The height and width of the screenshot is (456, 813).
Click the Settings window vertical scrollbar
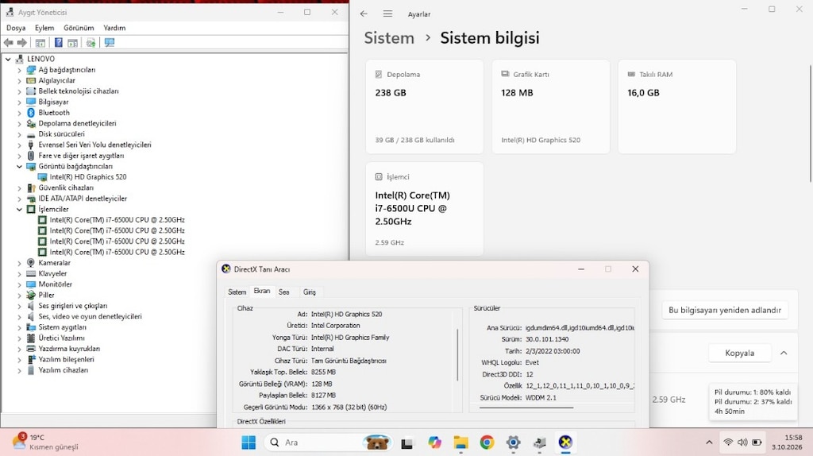811,123
